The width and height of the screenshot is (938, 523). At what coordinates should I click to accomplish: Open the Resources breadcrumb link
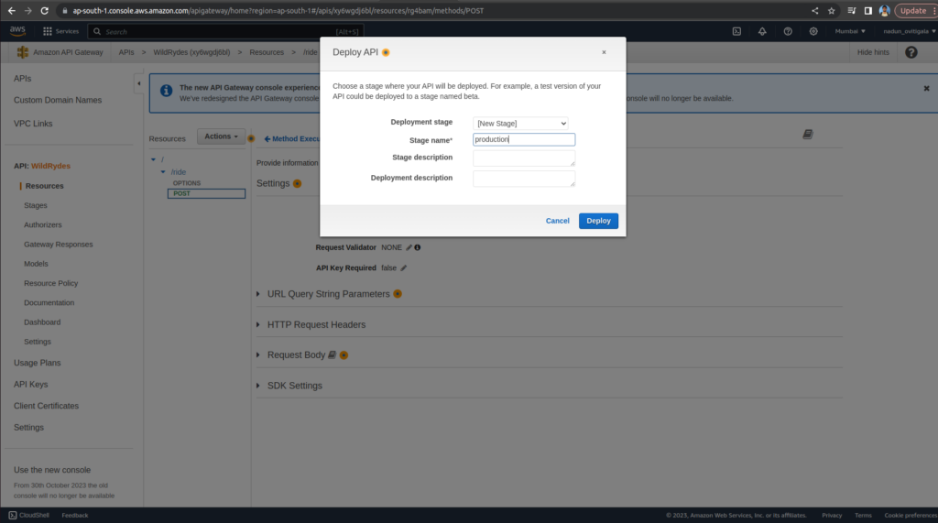pos(267,52)
